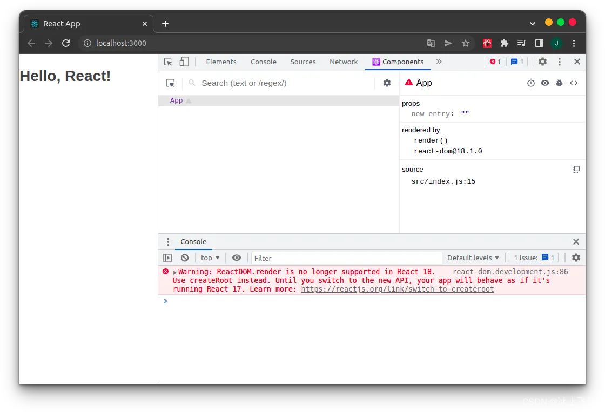Log component data to console bug icon
Viewport: 605px width, 412px height.
point(559,83)
